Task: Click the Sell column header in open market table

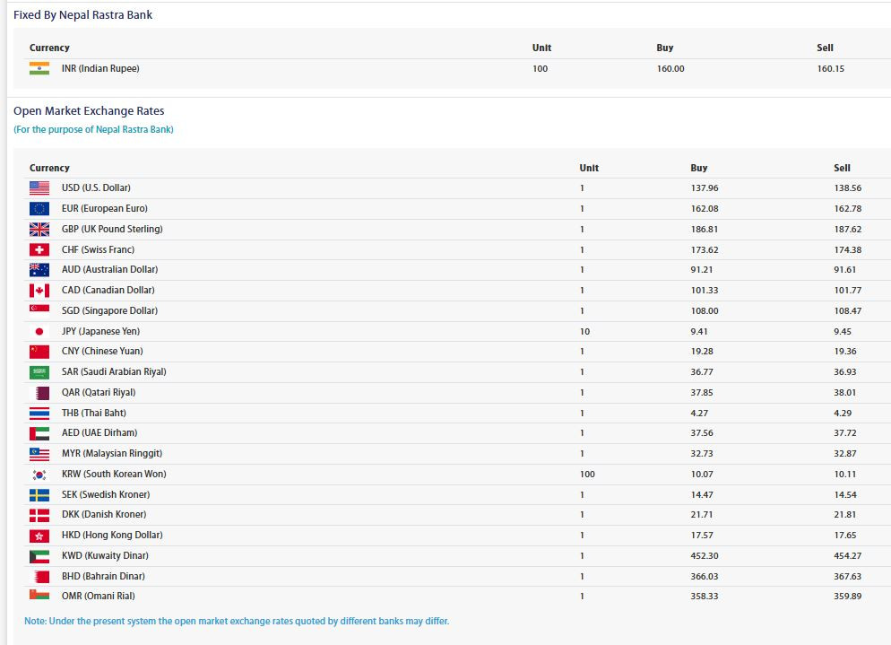Action: (x=842, y=168)
